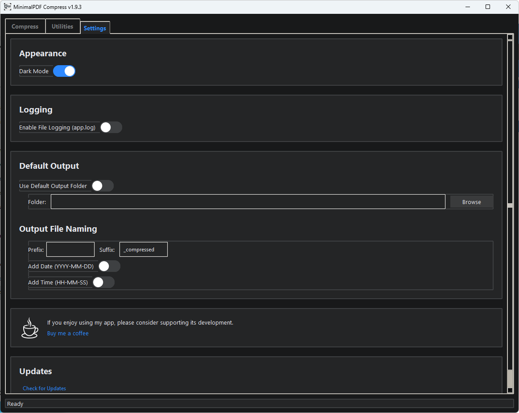Select the Settings tab
Viewport: 519px width, 413px height.
[x=95, y=28]
